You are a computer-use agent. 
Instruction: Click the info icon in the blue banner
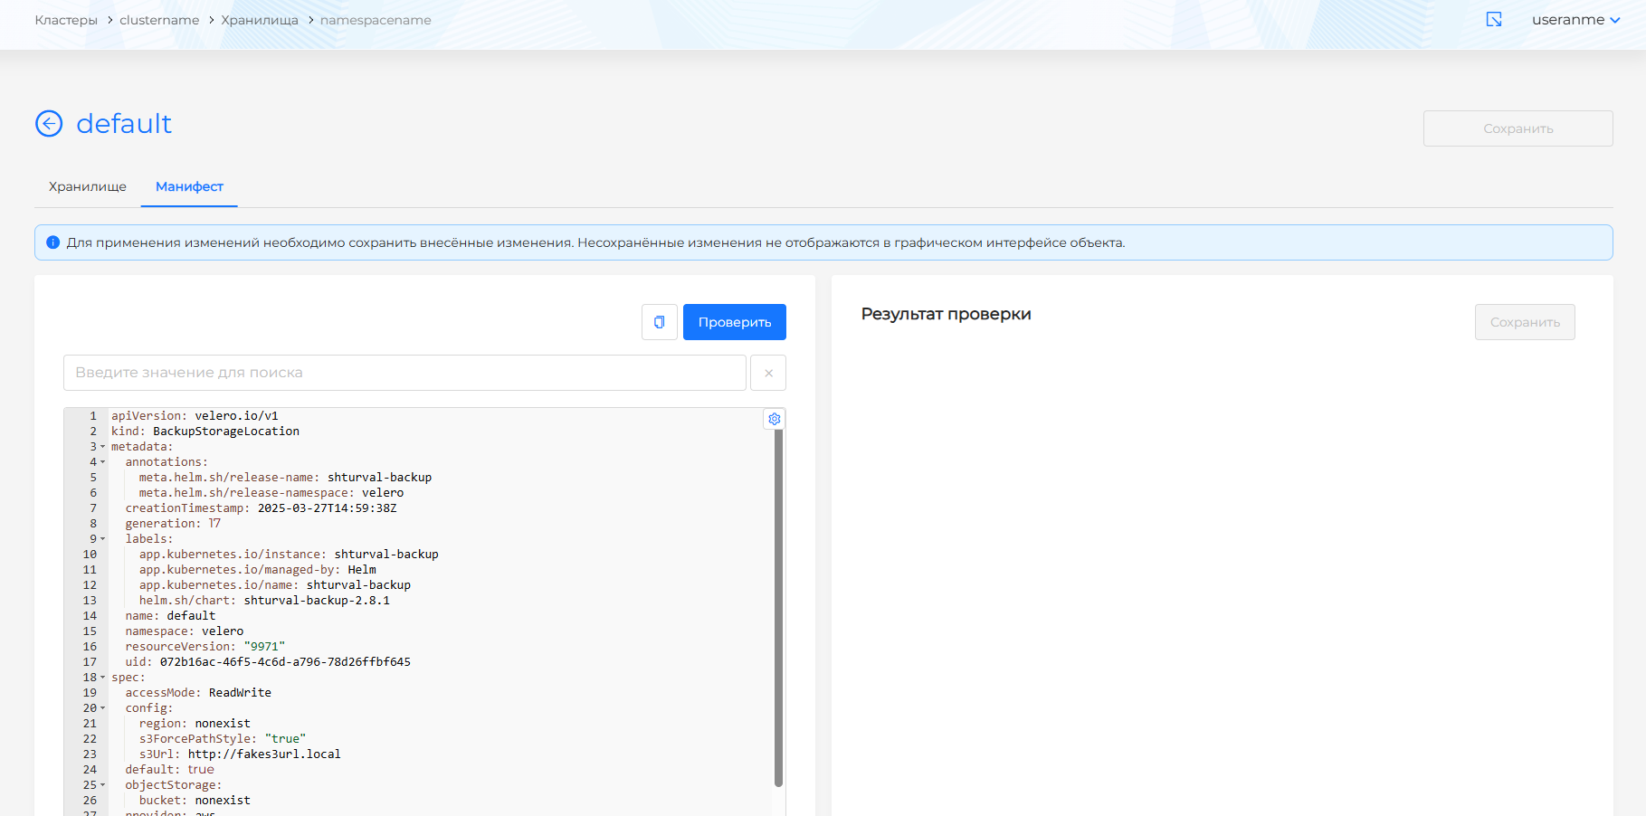pos(53,242)
